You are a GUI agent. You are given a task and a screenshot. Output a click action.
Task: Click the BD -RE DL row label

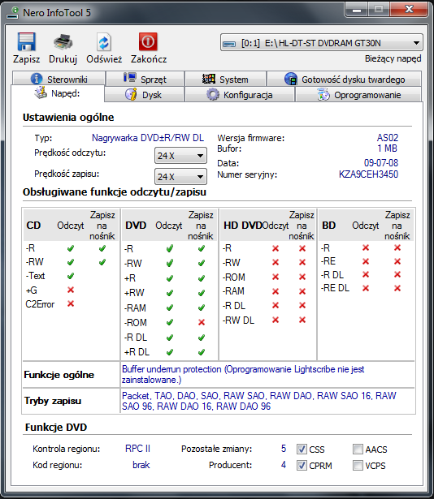coord(335,288)
